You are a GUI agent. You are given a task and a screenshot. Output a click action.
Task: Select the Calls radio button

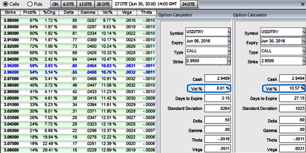coord(5,4)
